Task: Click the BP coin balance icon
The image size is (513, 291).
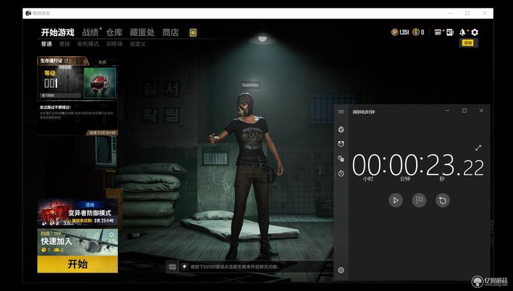Action: [x=394, y=32]
